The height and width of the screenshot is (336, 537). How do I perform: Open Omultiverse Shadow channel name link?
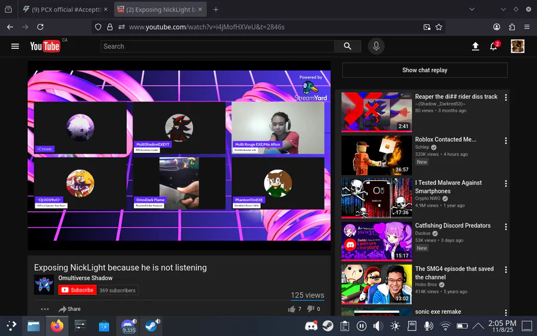pyautogui.click(x=85, y=278)
